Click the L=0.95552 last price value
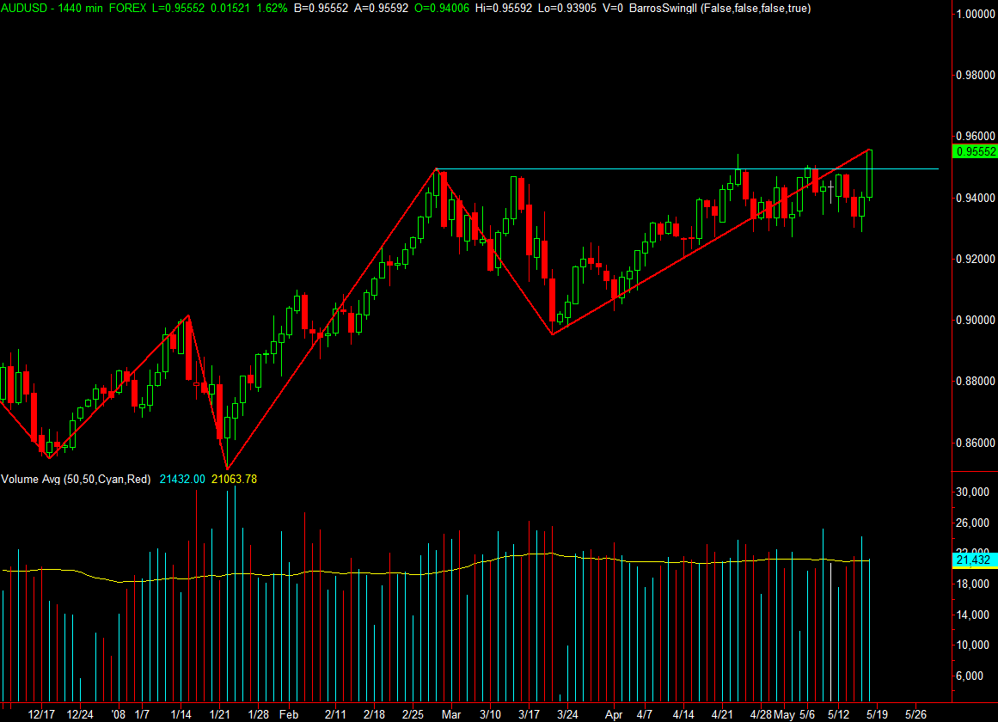The image size is (998, 722). tap(178, 9)
